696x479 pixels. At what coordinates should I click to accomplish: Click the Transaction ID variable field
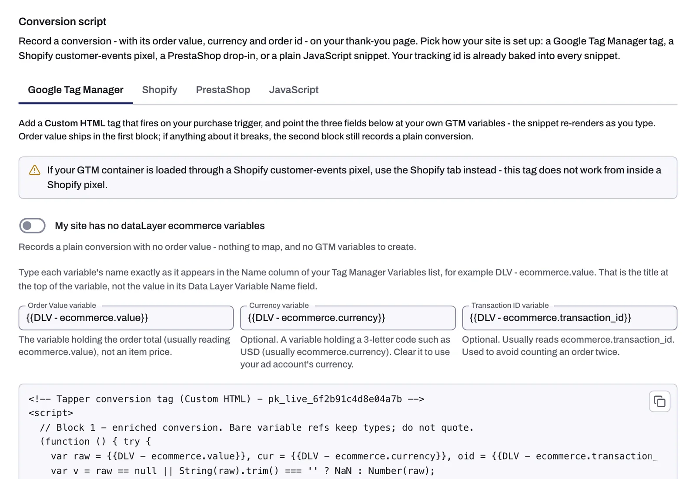pyautogui.click(x=569, y=318)
